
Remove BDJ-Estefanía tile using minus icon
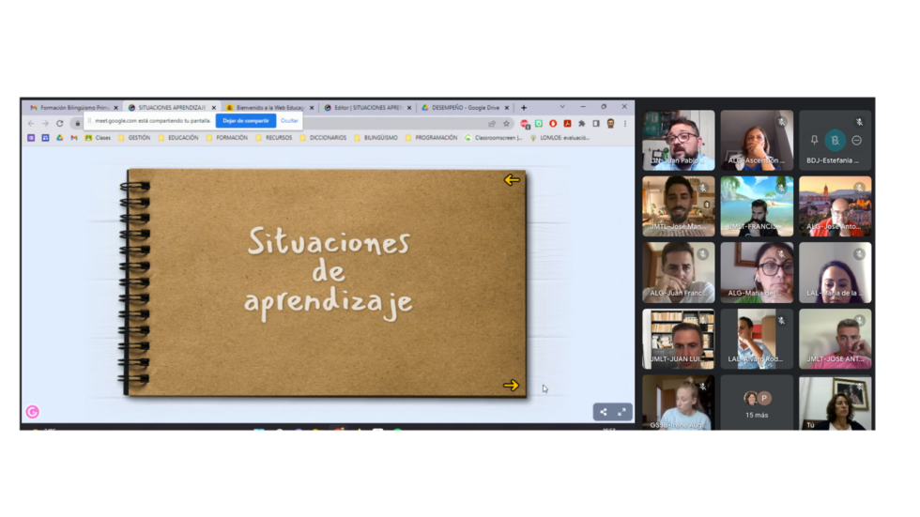[x=856, y=141]
